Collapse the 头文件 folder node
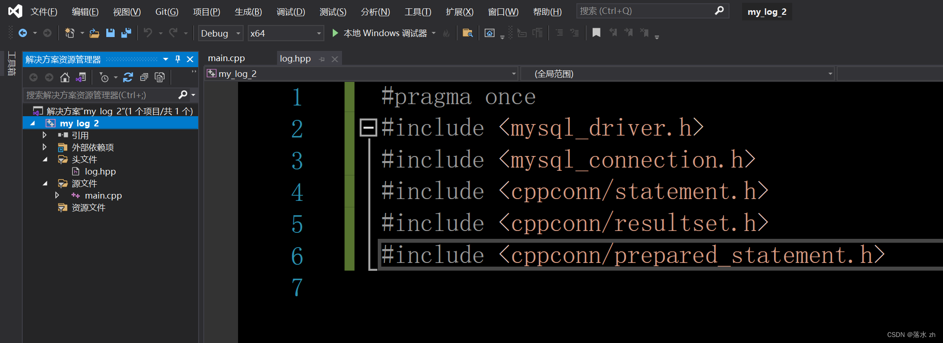 pos(45,160)
